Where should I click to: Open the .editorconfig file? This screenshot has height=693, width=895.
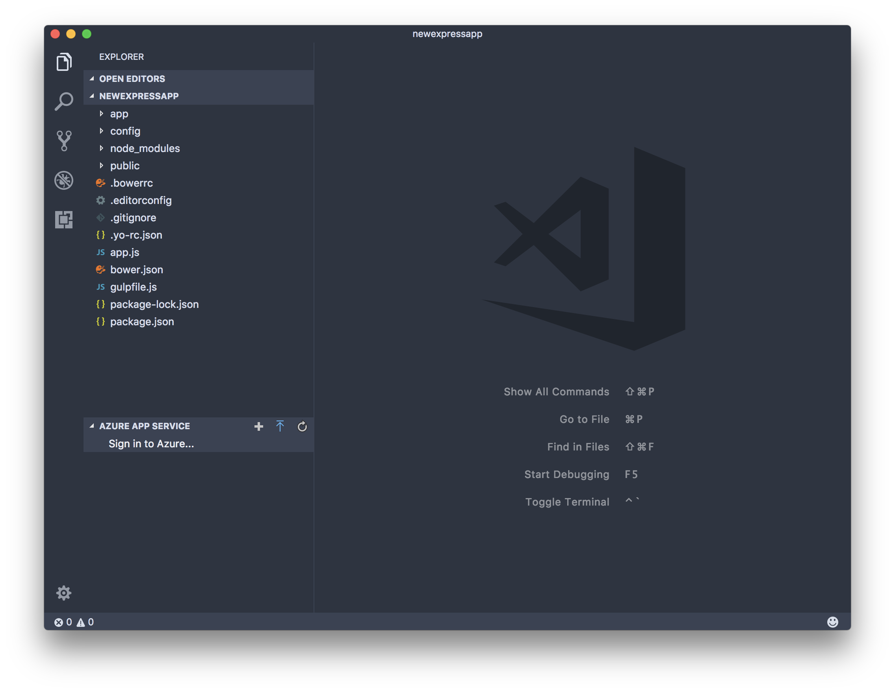tap(199, 200)
